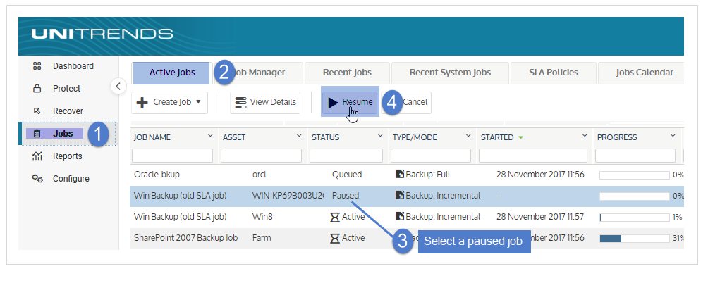Viewport: 720px width, 283px height.
Task: Open the SLA Policies tab
Action: [554, 73]
